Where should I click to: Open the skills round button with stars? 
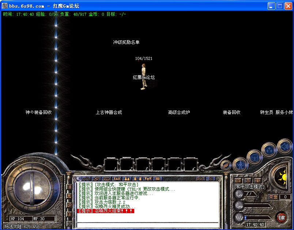tap(269, 149)
